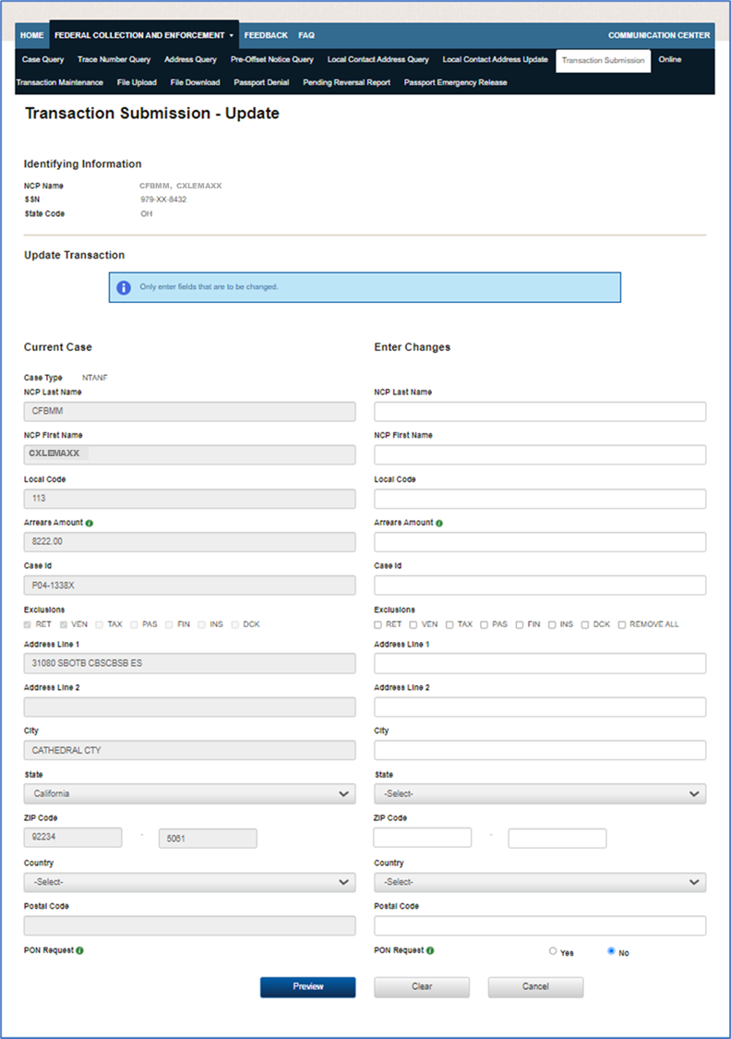This screenshot has width=731, height=1039.
Task: Check the REMOVE ALL exclusions checkbox
Action: 622,625
